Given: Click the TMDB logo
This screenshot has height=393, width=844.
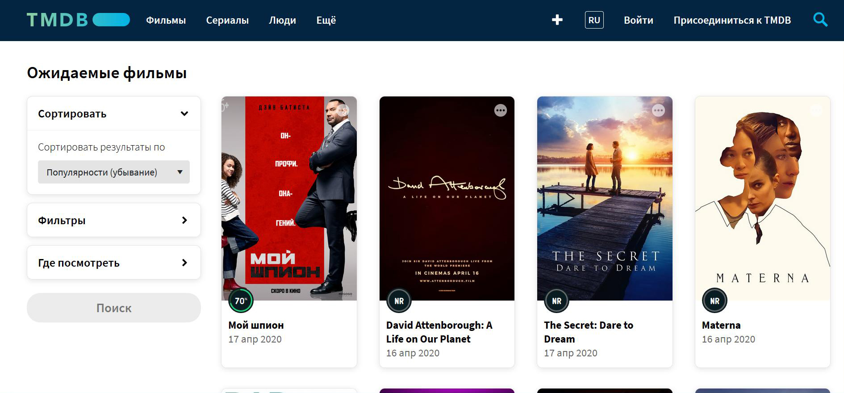Looking at the screenshot, I should click(x=78, y=20).
